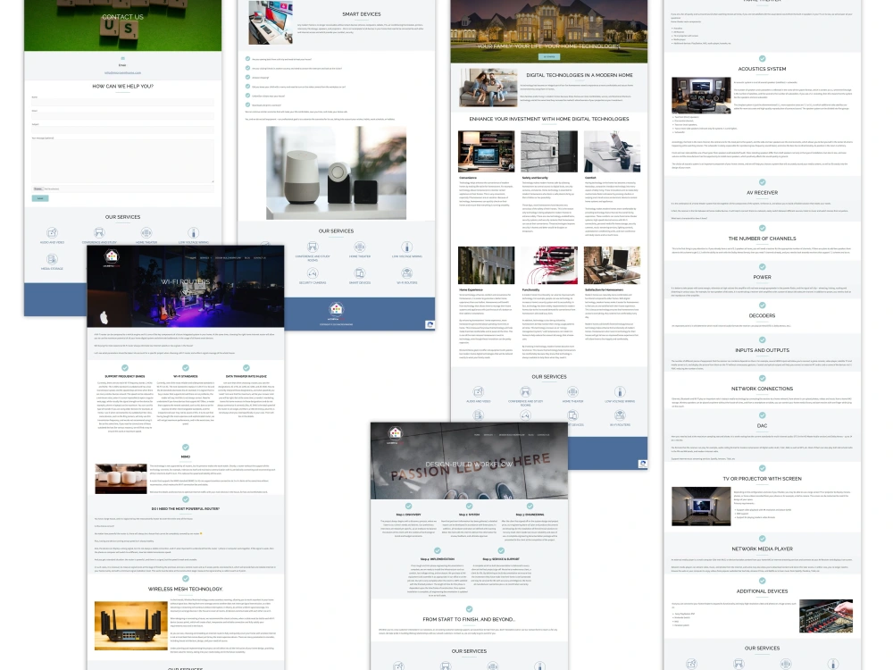This screenshot has height=670, width=893.
Task: Open Home in Design-Build Workflow page navigation
Action: click(x=477, y=435)
